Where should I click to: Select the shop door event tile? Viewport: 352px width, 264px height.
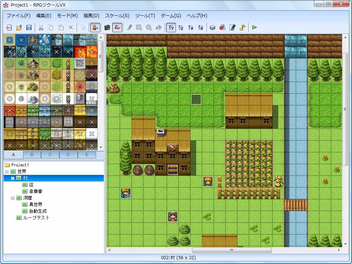pos(173,170)
